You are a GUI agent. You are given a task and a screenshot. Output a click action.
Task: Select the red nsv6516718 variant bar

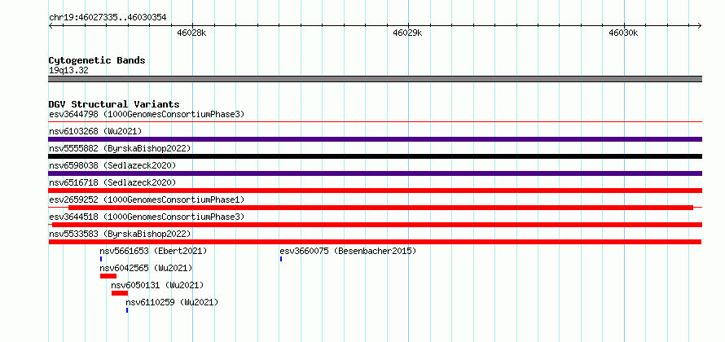(x=375, y=191)
